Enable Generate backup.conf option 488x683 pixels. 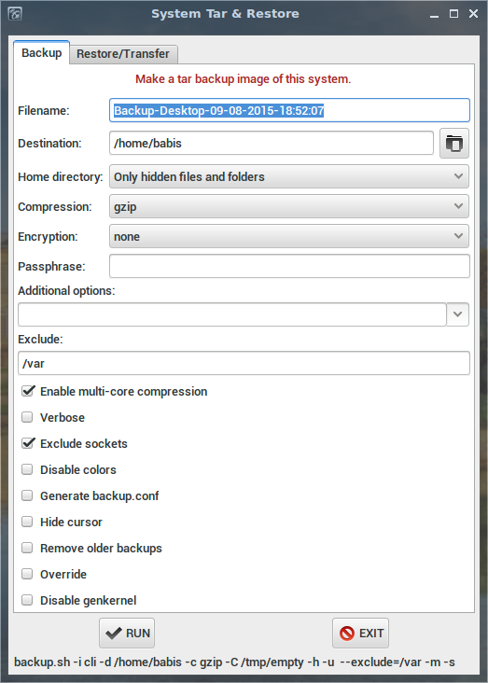tap(27, 495)
